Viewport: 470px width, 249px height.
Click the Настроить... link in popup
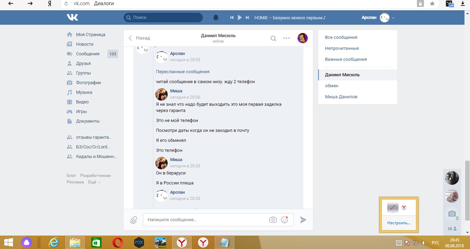coord(398,223)
